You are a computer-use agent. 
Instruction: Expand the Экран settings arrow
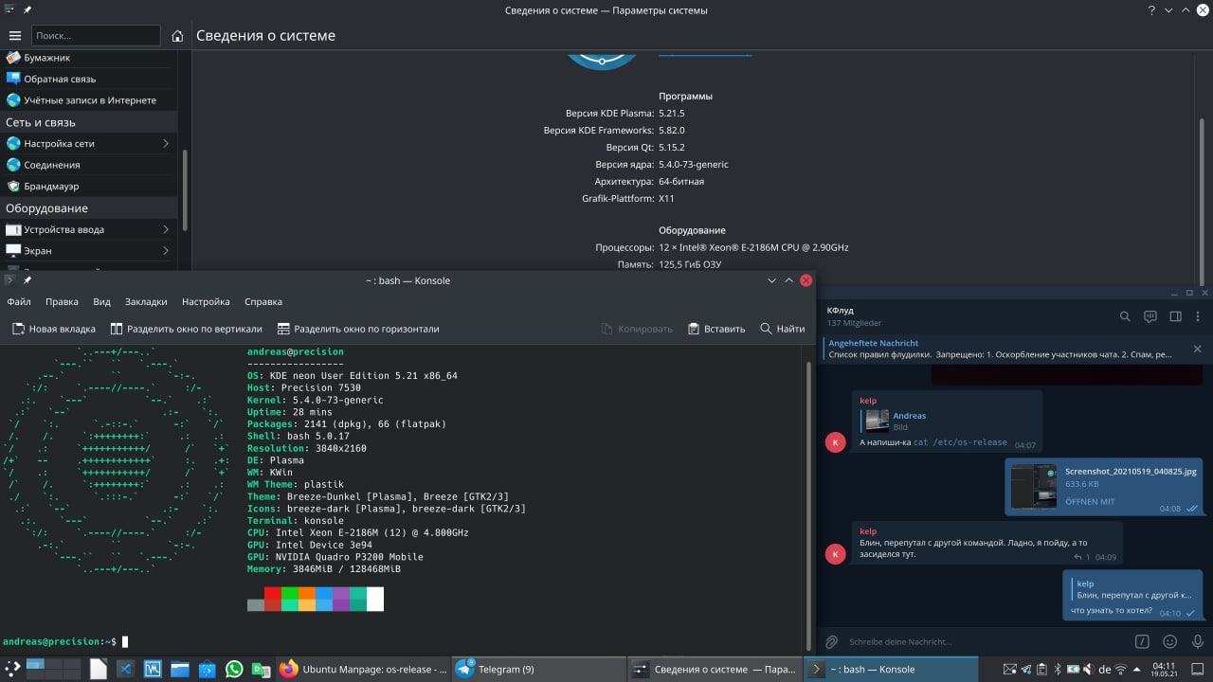click(166, 251)
